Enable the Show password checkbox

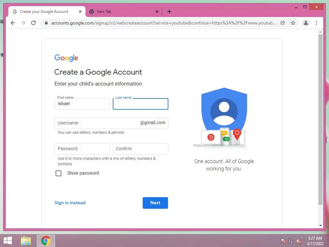[58, 173]
